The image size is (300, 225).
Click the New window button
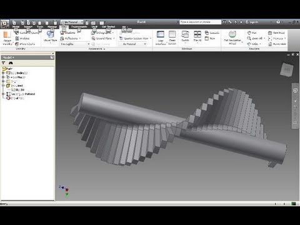click(210, 38)
